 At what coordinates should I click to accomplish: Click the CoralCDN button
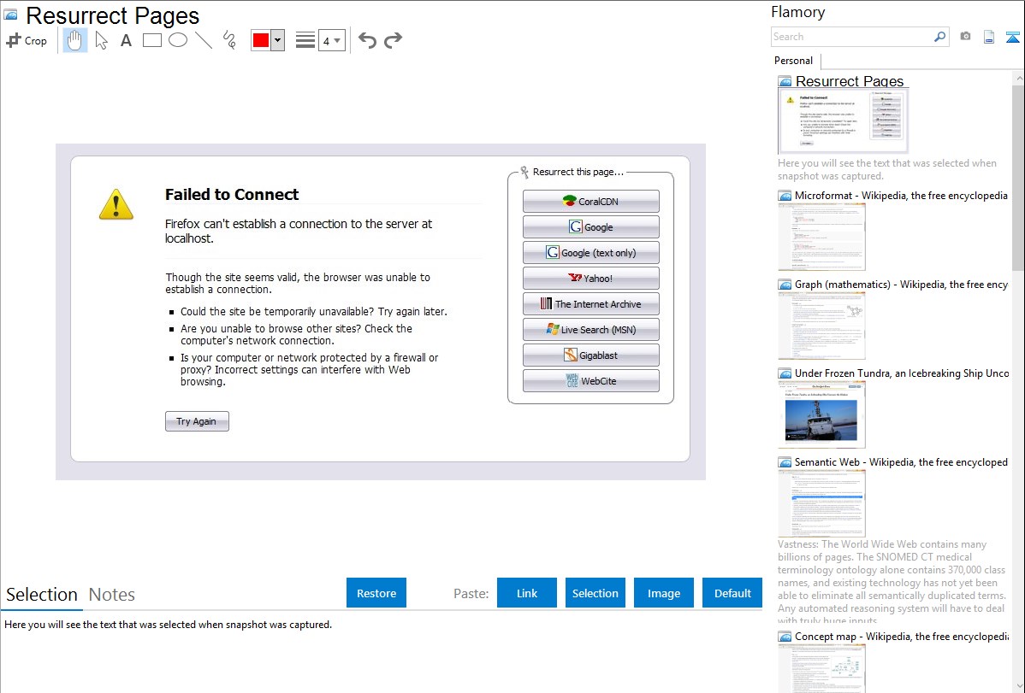point(591,201)
